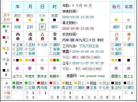This screenshot has width=138, height=102.
Task: Click the 寒露 date 2016-10-08 04:33:20
Action: tap(88, 52)
